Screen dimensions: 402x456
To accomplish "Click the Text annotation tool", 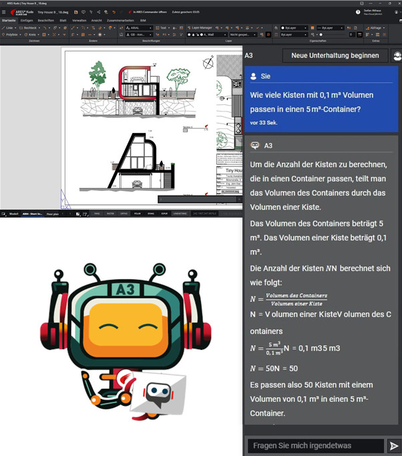I will click(161, 28).
